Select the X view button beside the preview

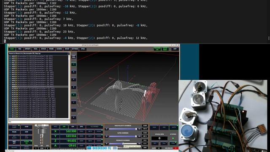74,72
